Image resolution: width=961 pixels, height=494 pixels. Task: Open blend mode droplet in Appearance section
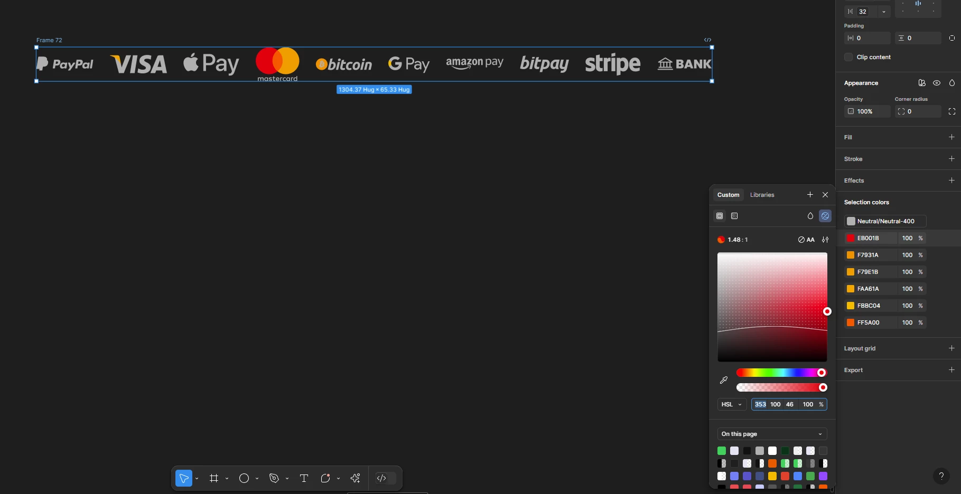(x=952, y=83)
